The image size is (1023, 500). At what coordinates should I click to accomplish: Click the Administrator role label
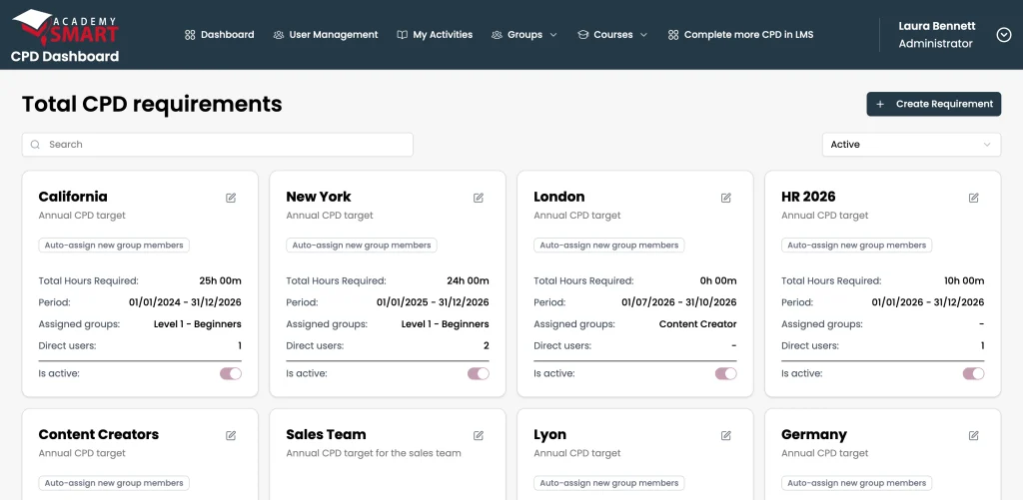pyautogui.click(x=935, y=44)
